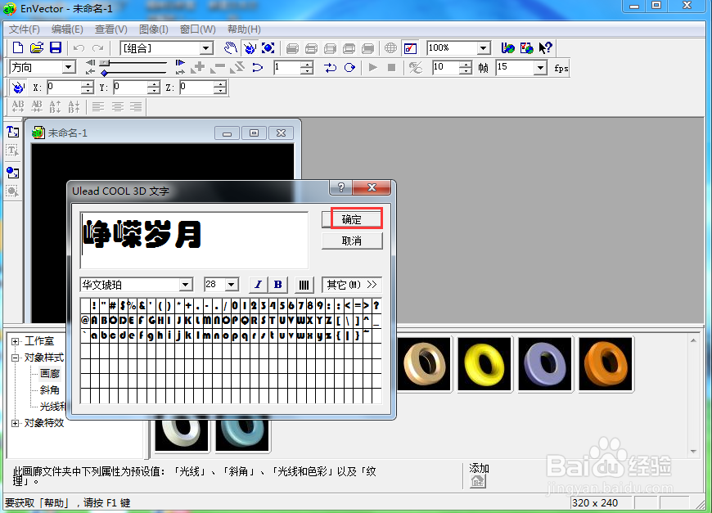Pick the yellow torus preset thumbnail
Image resolution: width=712 pixels, height=513 pixels.
click(484, 363)
